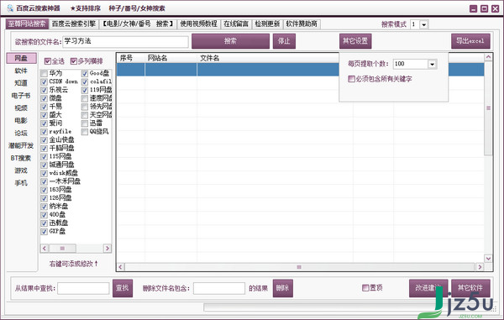The height and width of the screenshot is (320, 504).
Task: Uncheck the 115网盘 checkbox
Action: click(x=45, y=157)
